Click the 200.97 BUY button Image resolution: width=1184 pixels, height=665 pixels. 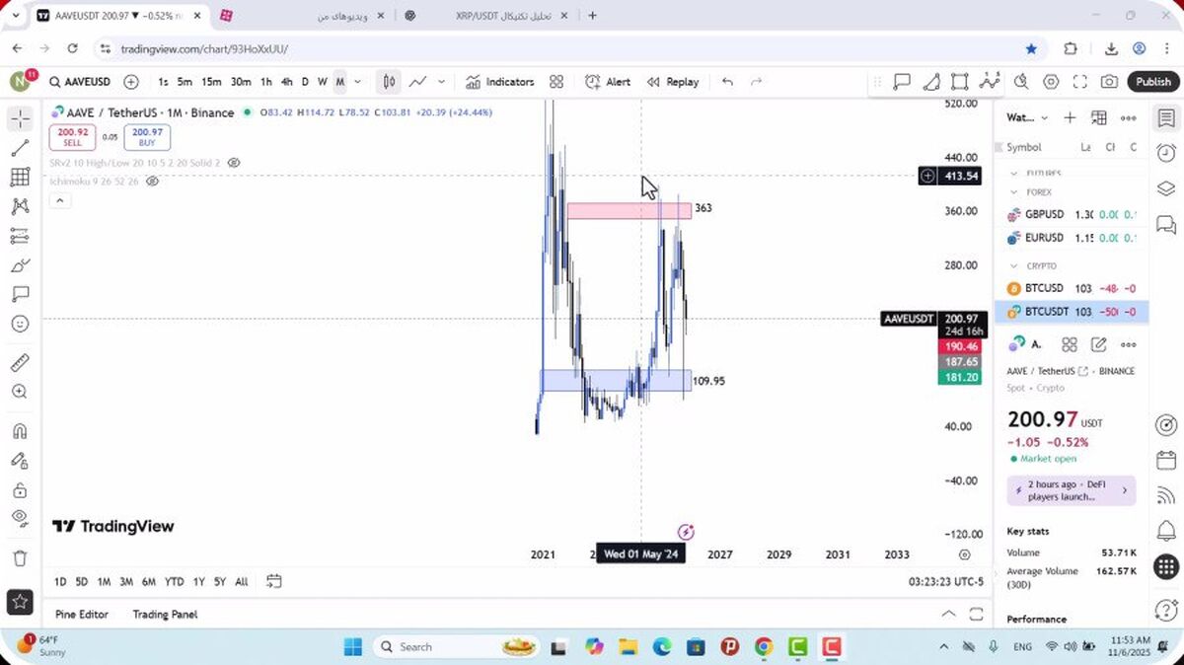(x=147, y=137)
